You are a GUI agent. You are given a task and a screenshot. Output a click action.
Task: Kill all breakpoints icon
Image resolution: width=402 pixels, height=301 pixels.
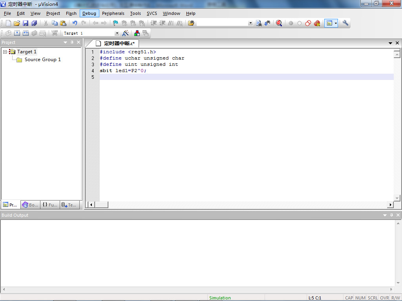317,23
